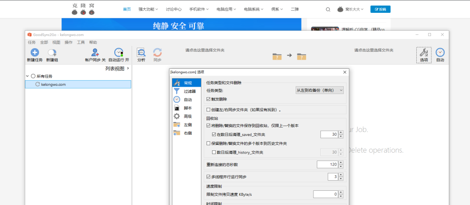Viewport: 470px width, 205px height.
Task: Select the Left Side (左侧) folder page
Action: [186, 125]
